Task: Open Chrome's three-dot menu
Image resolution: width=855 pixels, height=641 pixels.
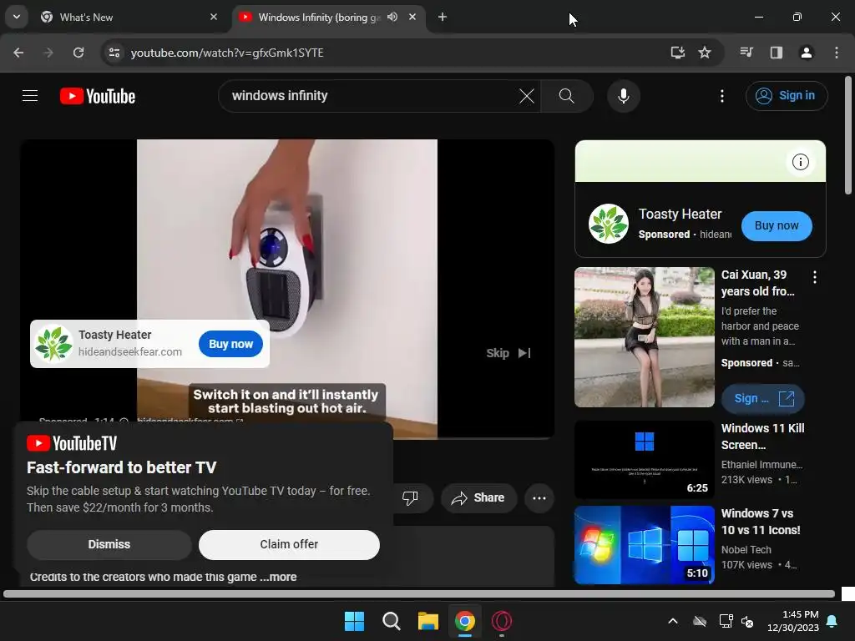Action: tap(836, 53)
